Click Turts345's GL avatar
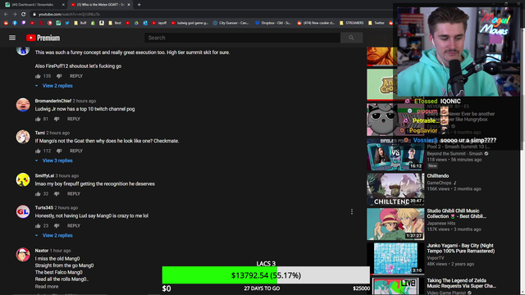The height and width of the screenshot is (295, 525). tap(23, 211)
